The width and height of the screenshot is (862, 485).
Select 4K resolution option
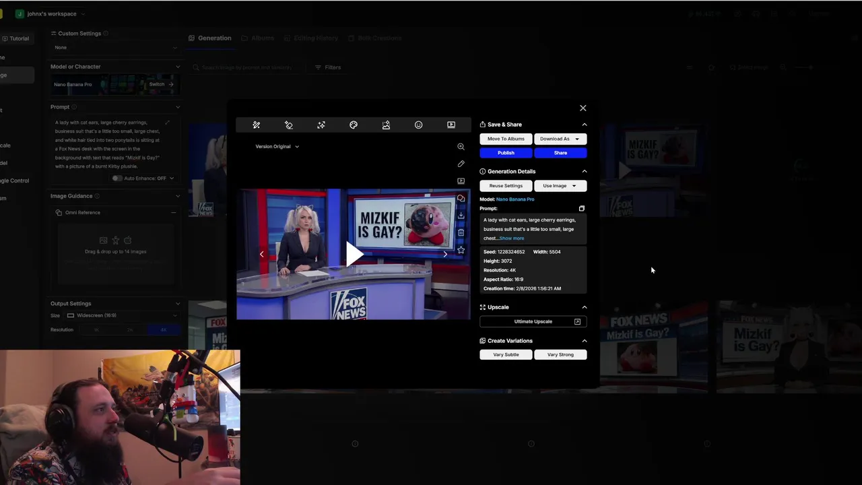pos(164,330)
